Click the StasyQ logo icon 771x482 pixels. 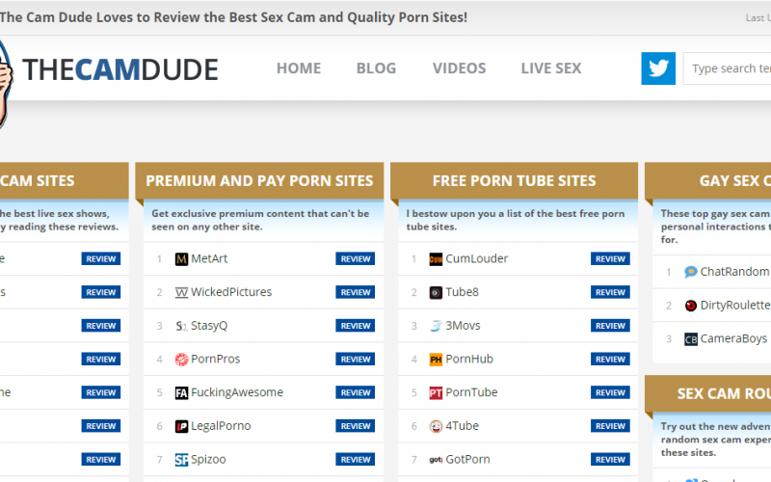[181, 326]
